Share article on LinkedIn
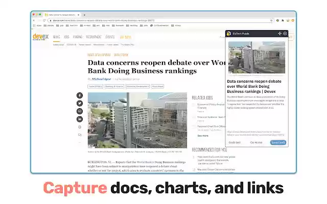327x204 pixels. [x=80, y=119]
